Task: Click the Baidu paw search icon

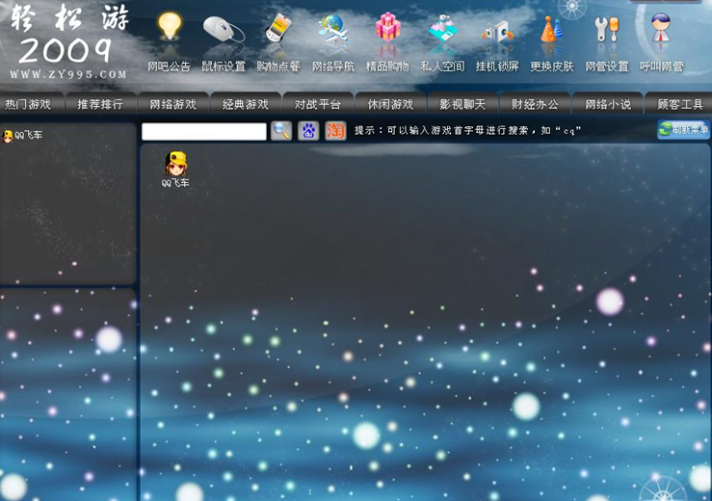Action: tap(308, 131)
